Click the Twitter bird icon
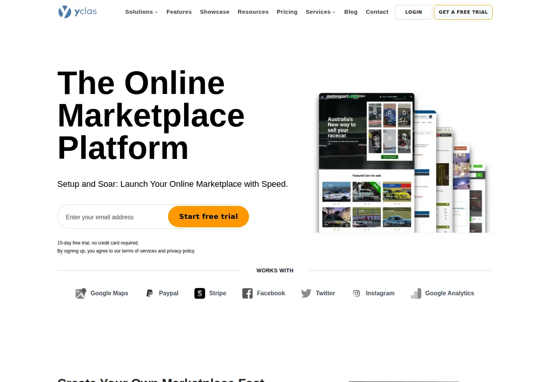This screenshot has width=550, height=382. click(306, 293)
